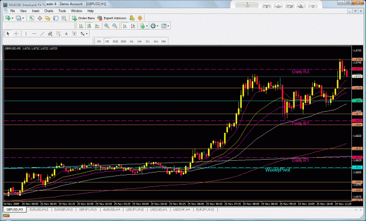366x221 pixels.
Task: Switch chart to line chart style
Action: tap(97, 26)
